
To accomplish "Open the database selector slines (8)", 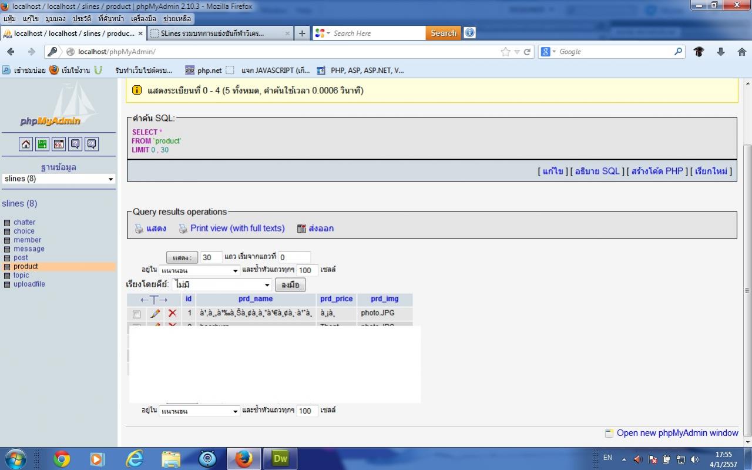I will pos(58,179).
